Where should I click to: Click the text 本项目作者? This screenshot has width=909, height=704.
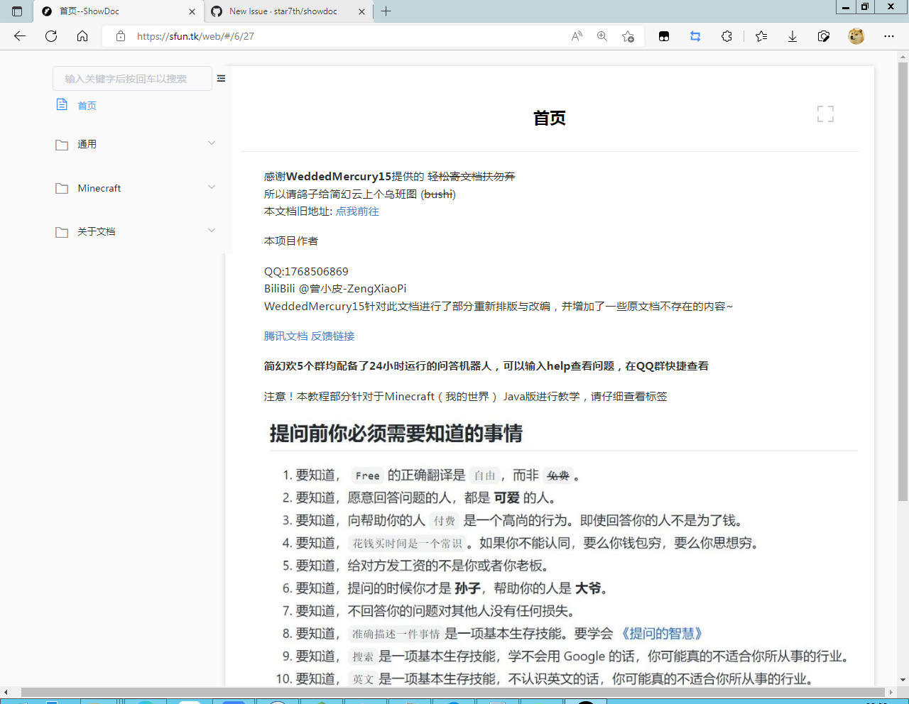291,241
